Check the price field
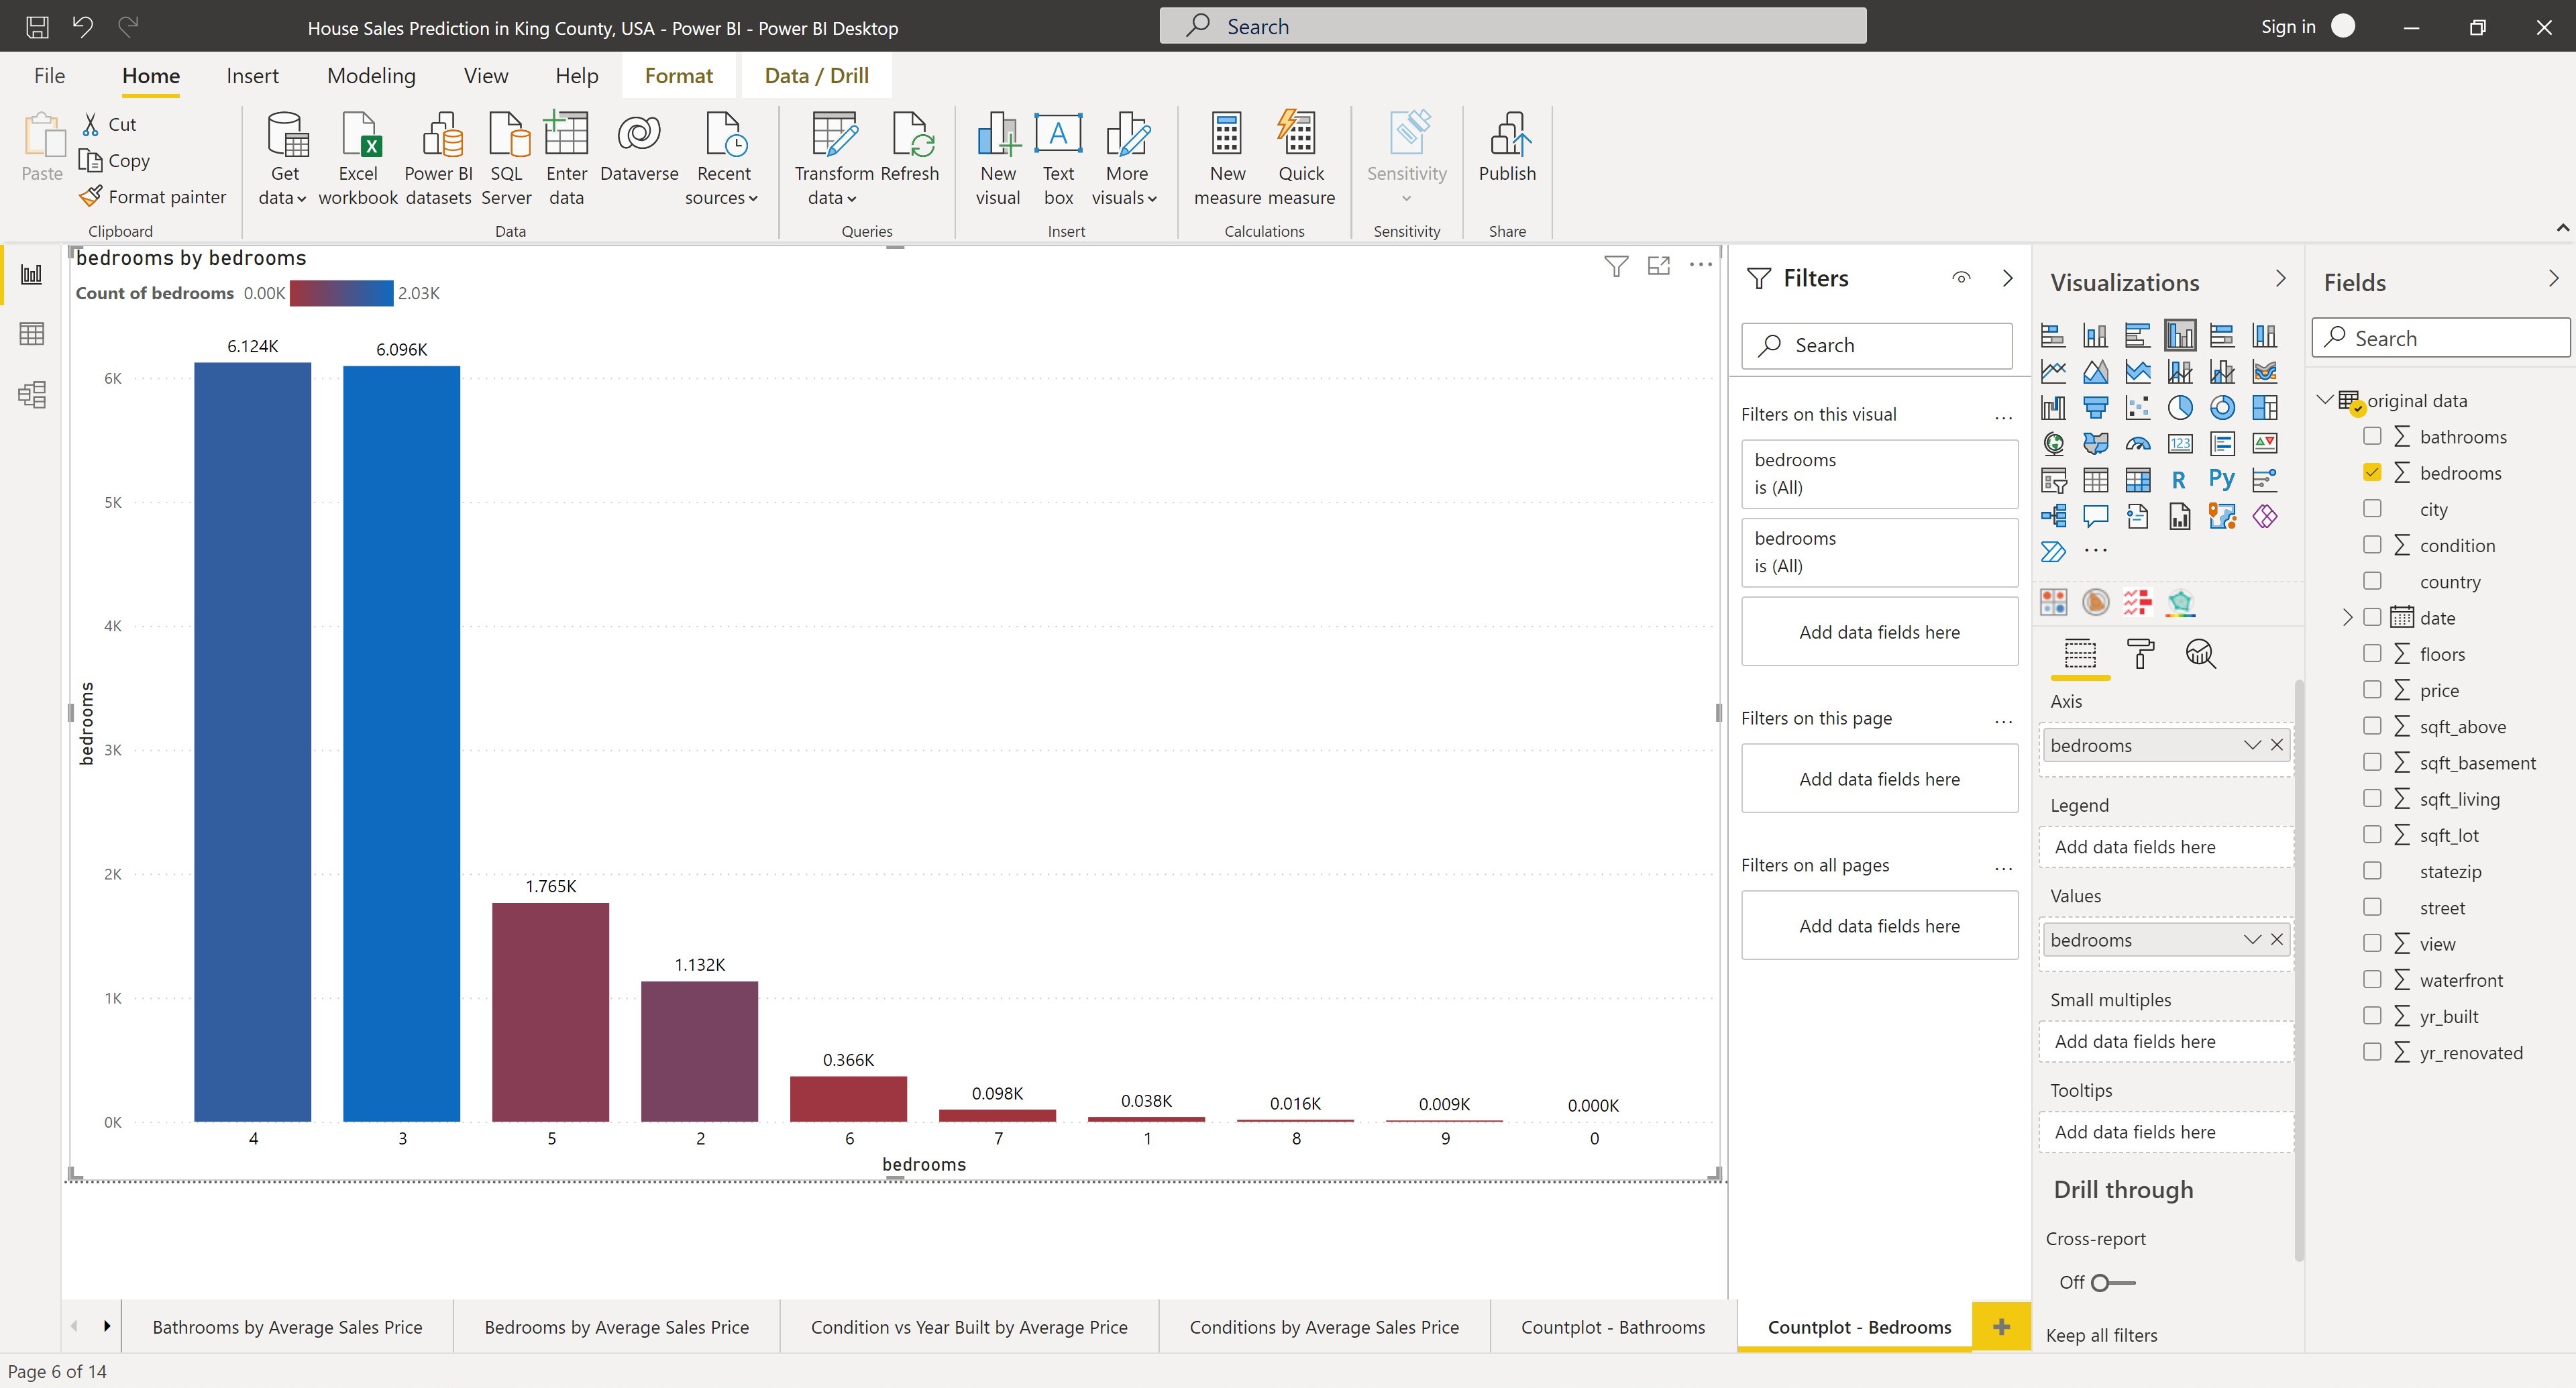2576x1388 pixels. [2372, 689]
